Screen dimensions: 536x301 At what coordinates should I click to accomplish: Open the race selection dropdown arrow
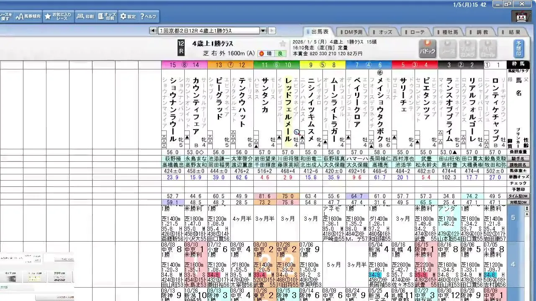[x=263, y=31]
